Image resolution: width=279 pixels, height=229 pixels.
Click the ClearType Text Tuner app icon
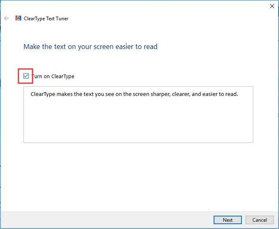click(x=18, y=18)
